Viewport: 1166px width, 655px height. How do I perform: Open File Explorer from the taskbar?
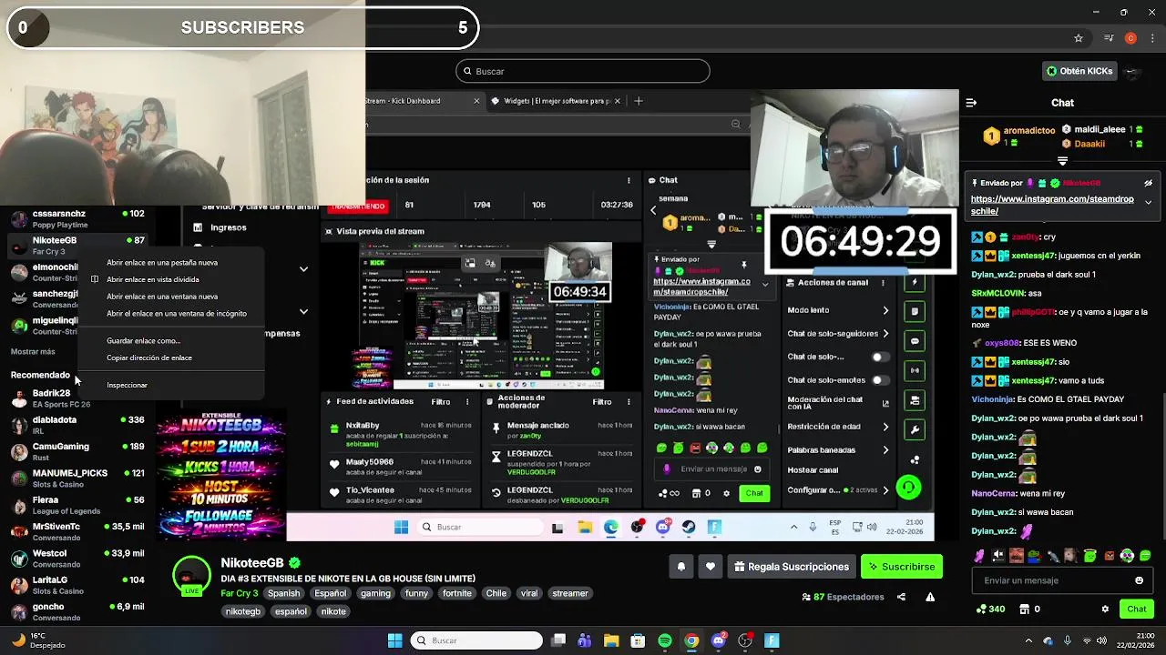click(x=611, y=641)
